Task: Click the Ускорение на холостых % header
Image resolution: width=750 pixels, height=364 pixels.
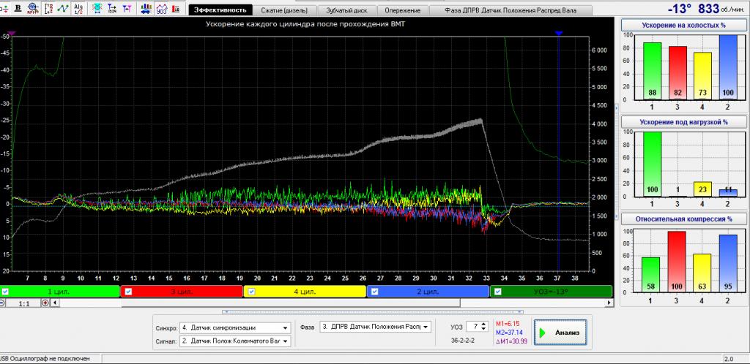Action: tap(683, 26)
